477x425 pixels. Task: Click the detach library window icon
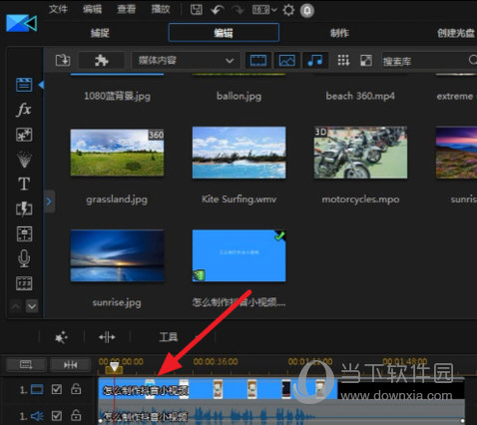point(366,61)
